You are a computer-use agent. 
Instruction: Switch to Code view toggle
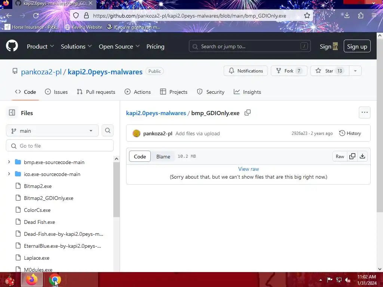pyautogui.click(x=140, y=157)
